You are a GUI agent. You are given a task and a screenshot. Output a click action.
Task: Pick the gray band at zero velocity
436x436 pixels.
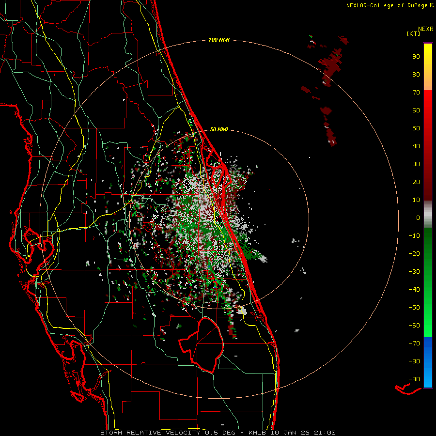coord(428,215)
